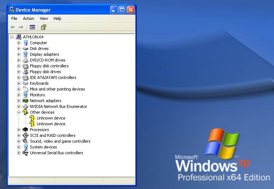This screenshot has height=189, width=274.
Task: Select NVIDIA Network Bus Enumerator item
Action: pos(58,106)
